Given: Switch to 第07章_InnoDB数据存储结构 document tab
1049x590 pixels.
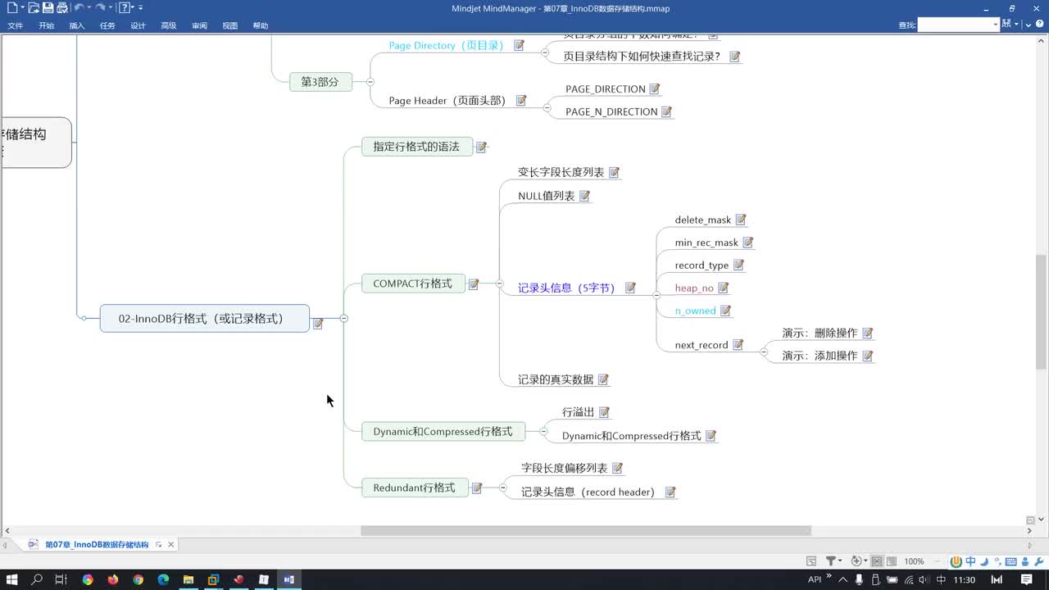Looking at the screenshot, I should 97,545.
